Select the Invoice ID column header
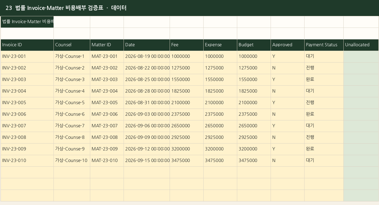This screenshot has width=379, height=205. [27, 45]
